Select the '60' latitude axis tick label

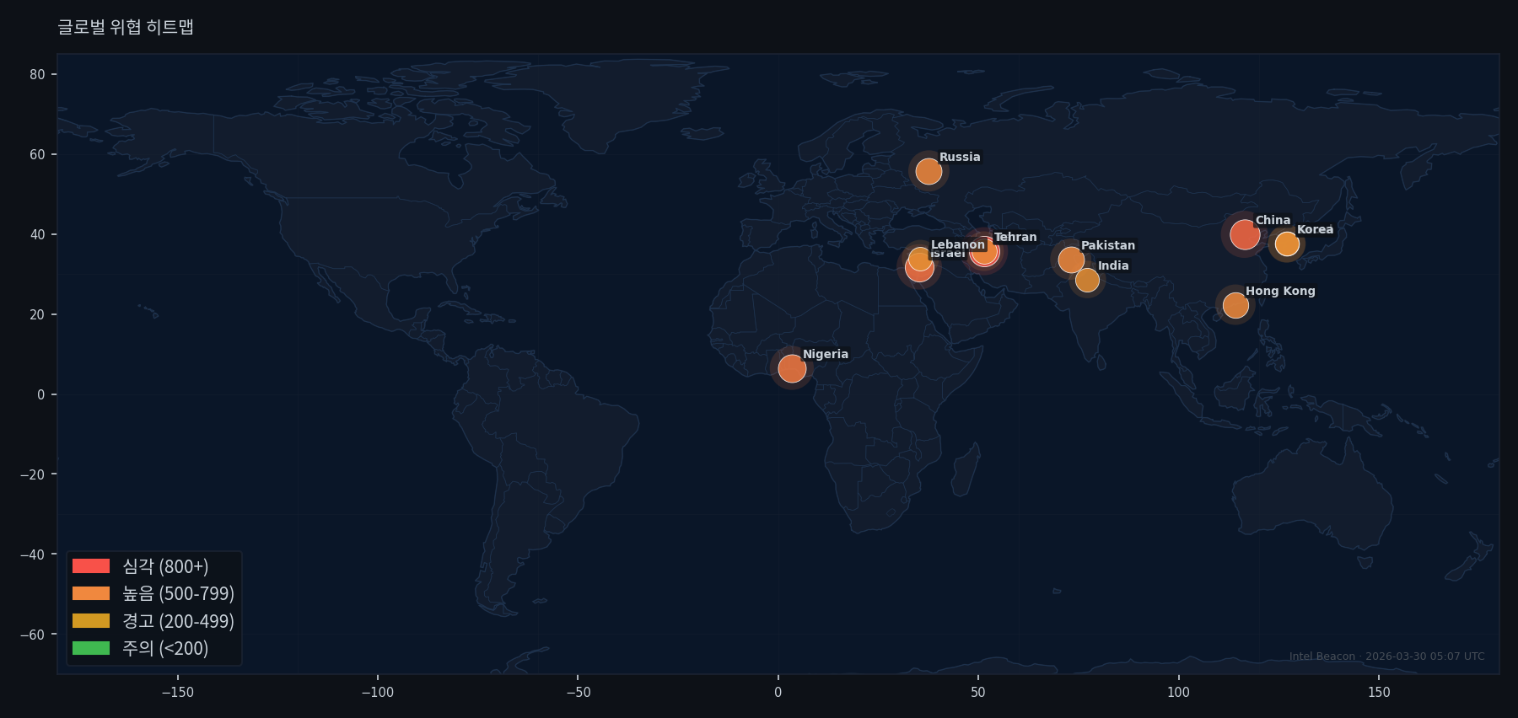point(37,154)
